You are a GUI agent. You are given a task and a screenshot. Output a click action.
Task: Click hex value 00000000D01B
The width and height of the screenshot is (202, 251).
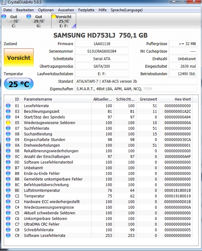pos(178,201)
